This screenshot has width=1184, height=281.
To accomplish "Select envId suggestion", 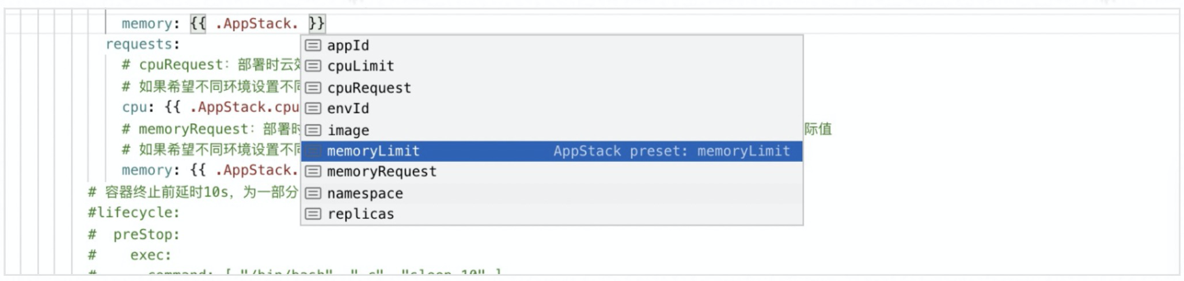I will pyautogui.click(x=552, y=108).
